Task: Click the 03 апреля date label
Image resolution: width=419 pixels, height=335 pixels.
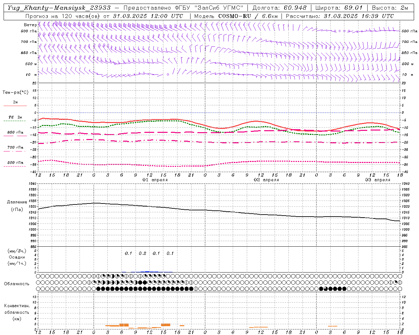Action: point(378,180)
